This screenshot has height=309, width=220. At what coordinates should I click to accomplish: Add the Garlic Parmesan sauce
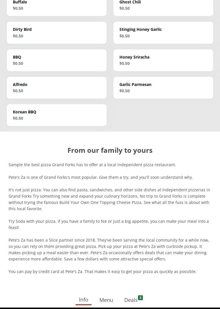click(163, 88)
